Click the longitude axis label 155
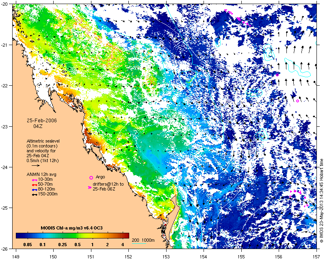325x260 pixels. (x=241, y=256)
